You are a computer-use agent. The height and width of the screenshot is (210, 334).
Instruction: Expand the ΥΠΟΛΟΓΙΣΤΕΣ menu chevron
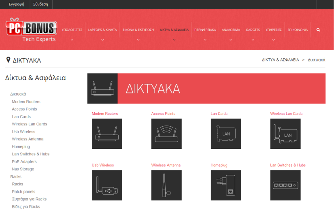(72, 40)
